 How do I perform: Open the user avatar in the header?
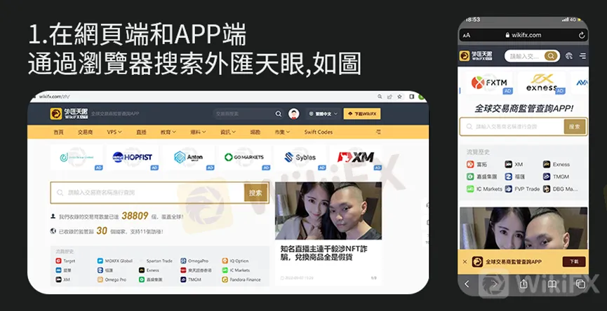pyautogui.click(x=294, y=113)
